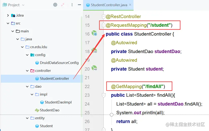Click the project tree vertical scrollbar
Screen dimensions: 209x131
point(82,66)
